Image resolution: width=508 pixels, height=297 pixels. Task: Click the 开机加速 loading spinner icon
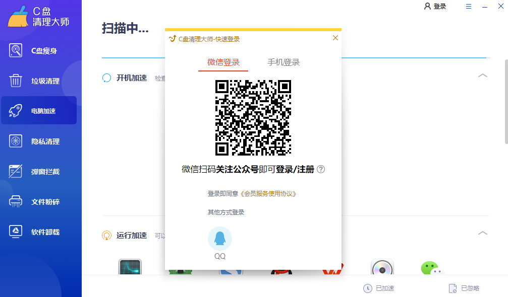[x=106, y=78]
